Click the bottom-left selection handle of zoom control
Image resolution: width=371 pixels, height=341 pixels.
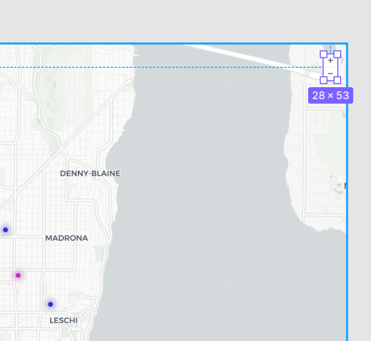tap(324, 80)
